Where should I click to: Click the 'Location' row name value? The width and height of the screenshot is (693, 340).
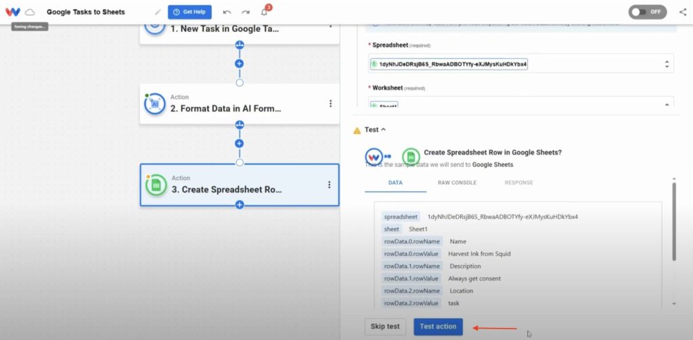[462, 291]
